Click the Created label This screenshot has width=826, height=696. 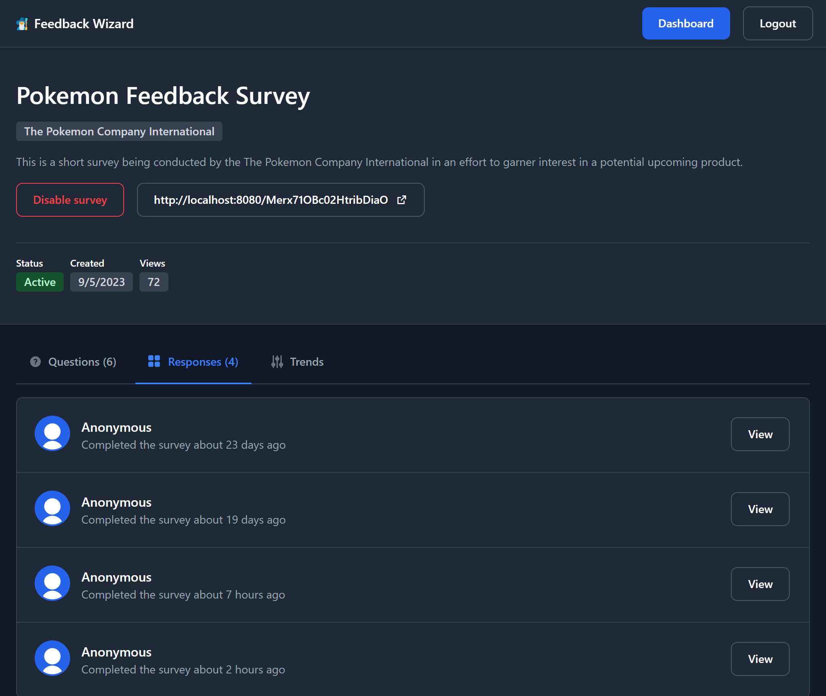pyautogui.click(x=87, y=263)
